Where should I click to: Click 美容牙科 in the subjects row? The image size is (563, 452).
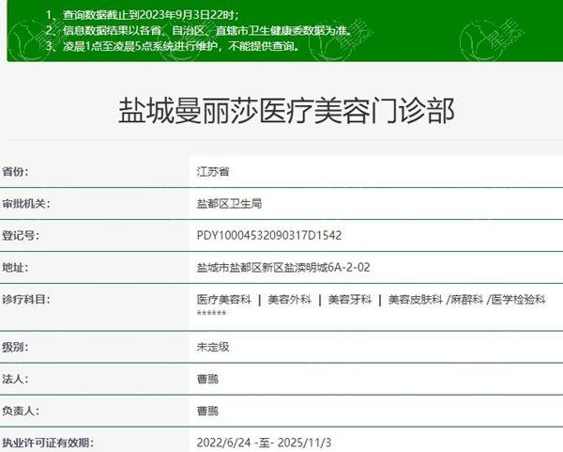[x=350, y=299]
